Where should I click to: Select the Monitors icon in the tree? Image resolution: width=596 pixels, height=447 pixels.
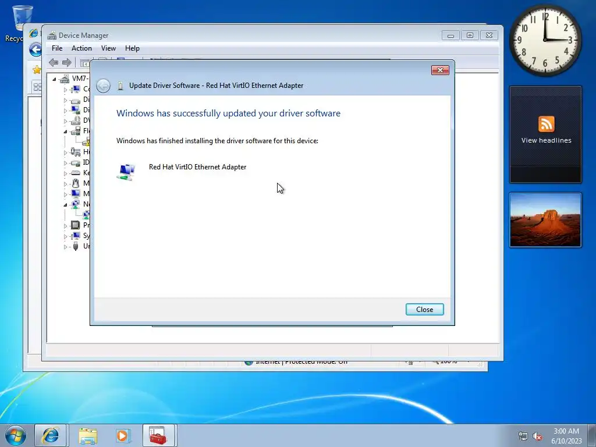click(75, 194)
